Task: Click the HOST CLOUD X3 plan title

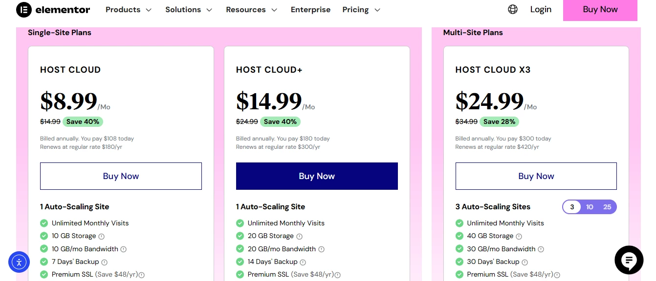Action: (493, 70)
